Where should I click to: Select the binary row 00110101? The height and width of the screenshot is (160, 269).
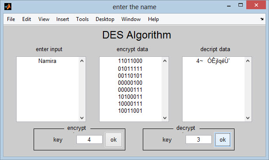(x=130, y=76)
